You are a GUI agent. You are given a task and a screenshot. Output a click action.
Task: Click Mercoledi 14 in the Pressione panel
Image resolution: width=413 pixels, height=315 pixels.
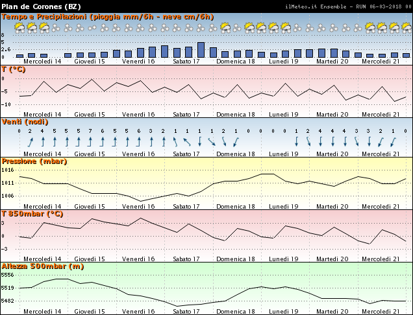click(x=42, y=206)
